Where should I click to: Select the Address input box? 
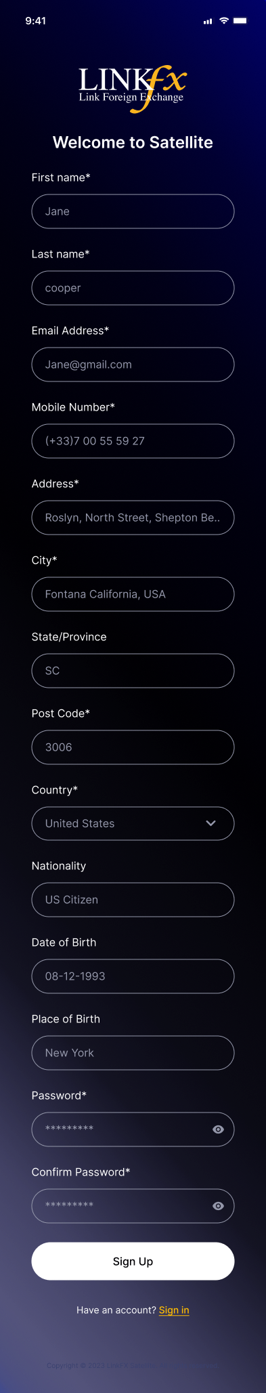[133, 518]
